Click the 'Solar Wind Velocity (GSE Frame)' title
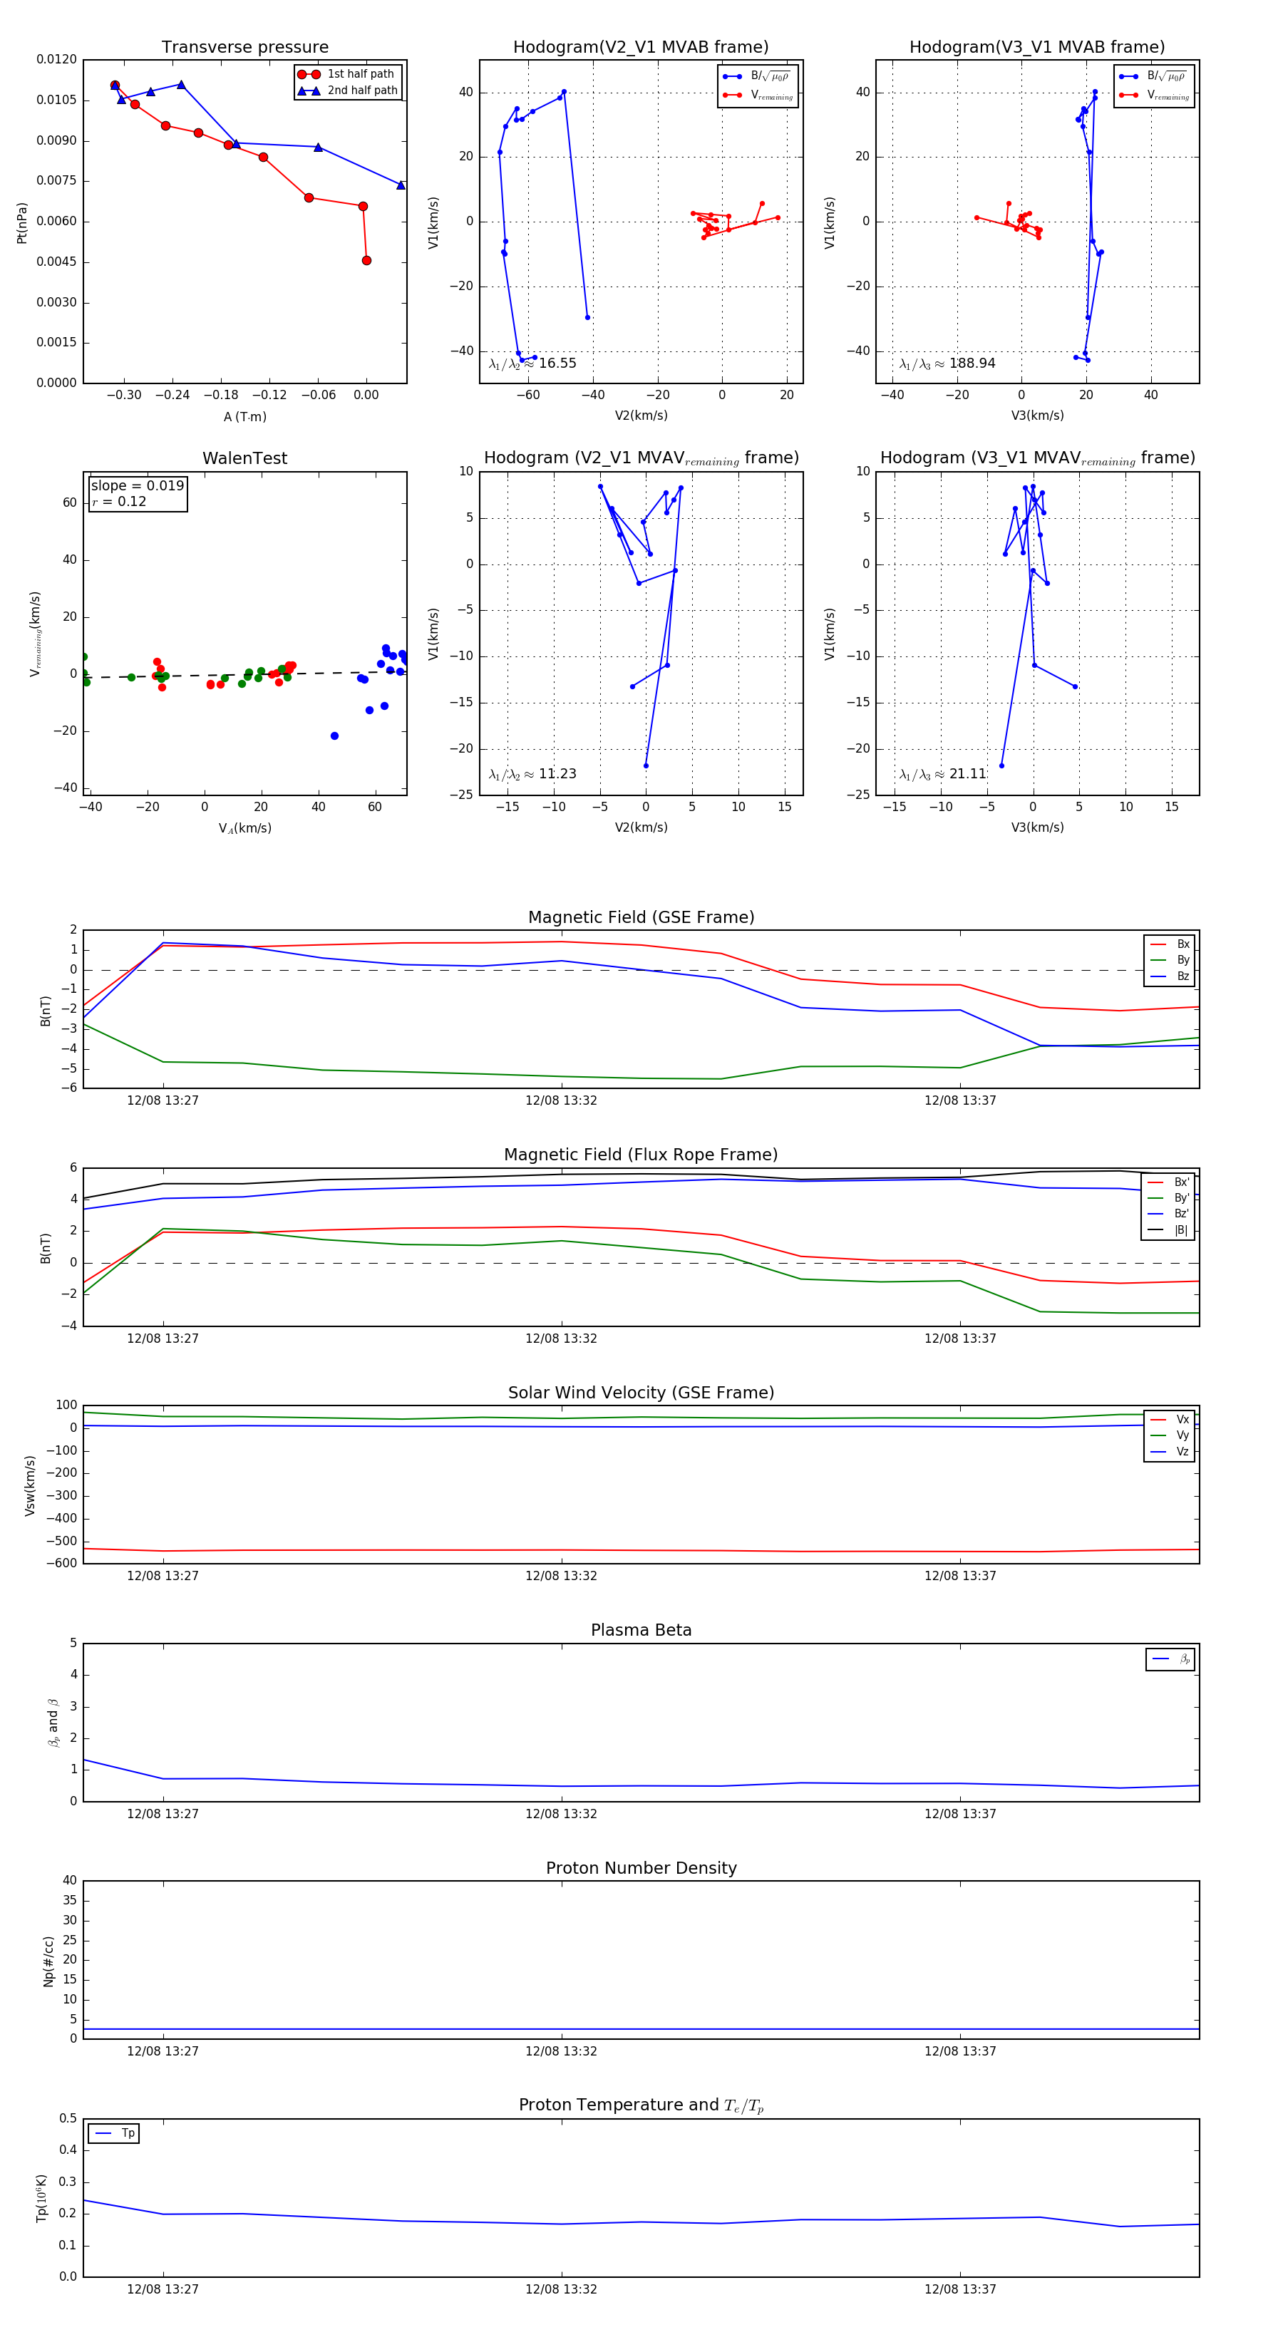 click(x=641, y=1393)
